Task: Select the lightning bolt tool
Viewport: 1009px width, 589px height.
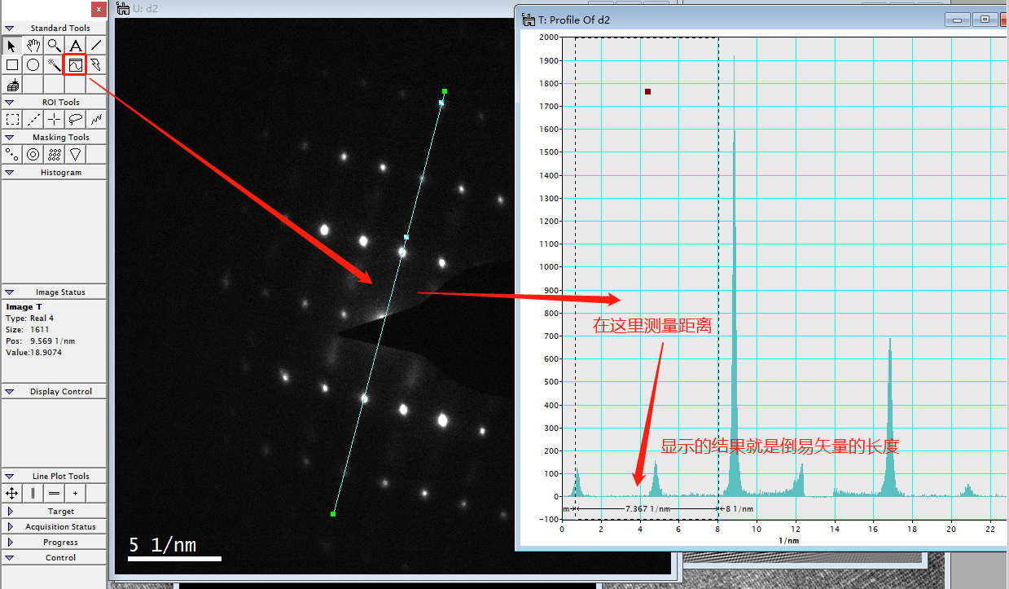Action: 96,64
